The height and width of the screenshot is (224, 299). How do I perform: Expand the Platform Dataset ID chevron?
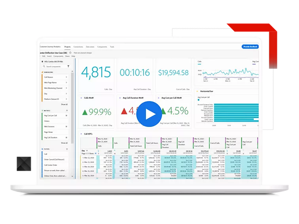point(66,99)
